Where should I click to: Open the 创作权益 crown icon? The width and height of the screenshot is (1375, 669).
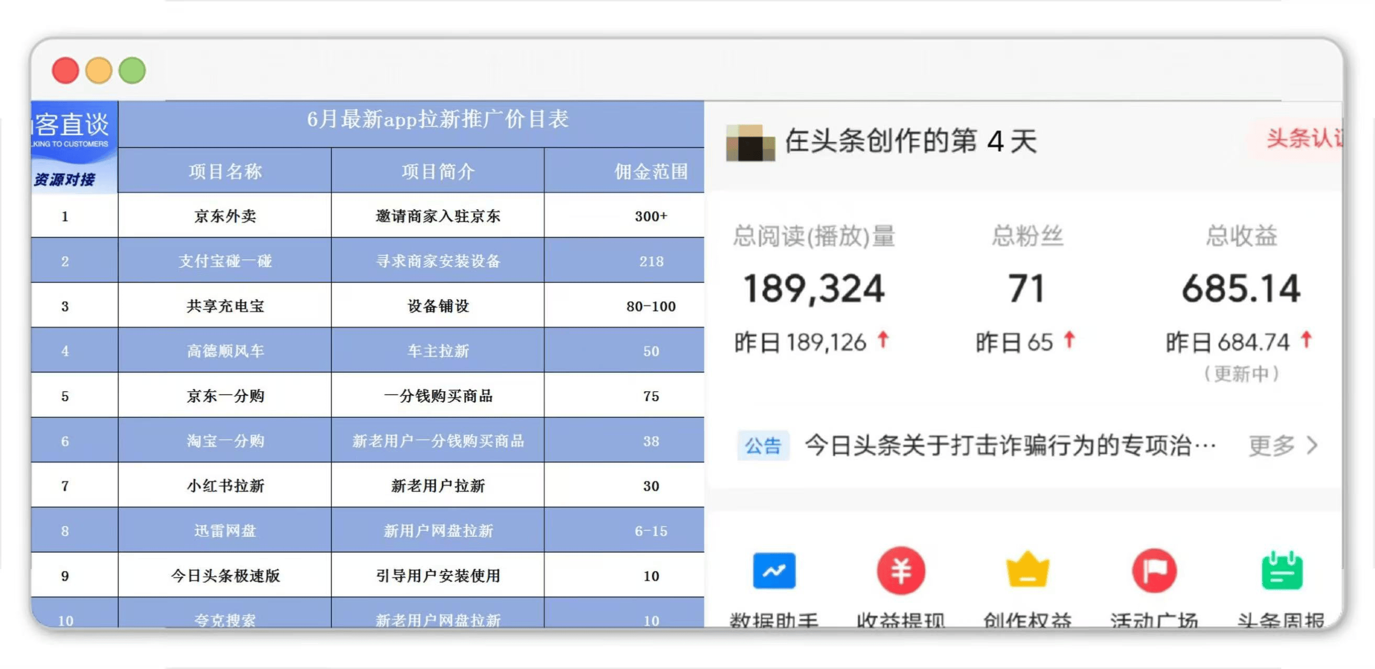1027,570
